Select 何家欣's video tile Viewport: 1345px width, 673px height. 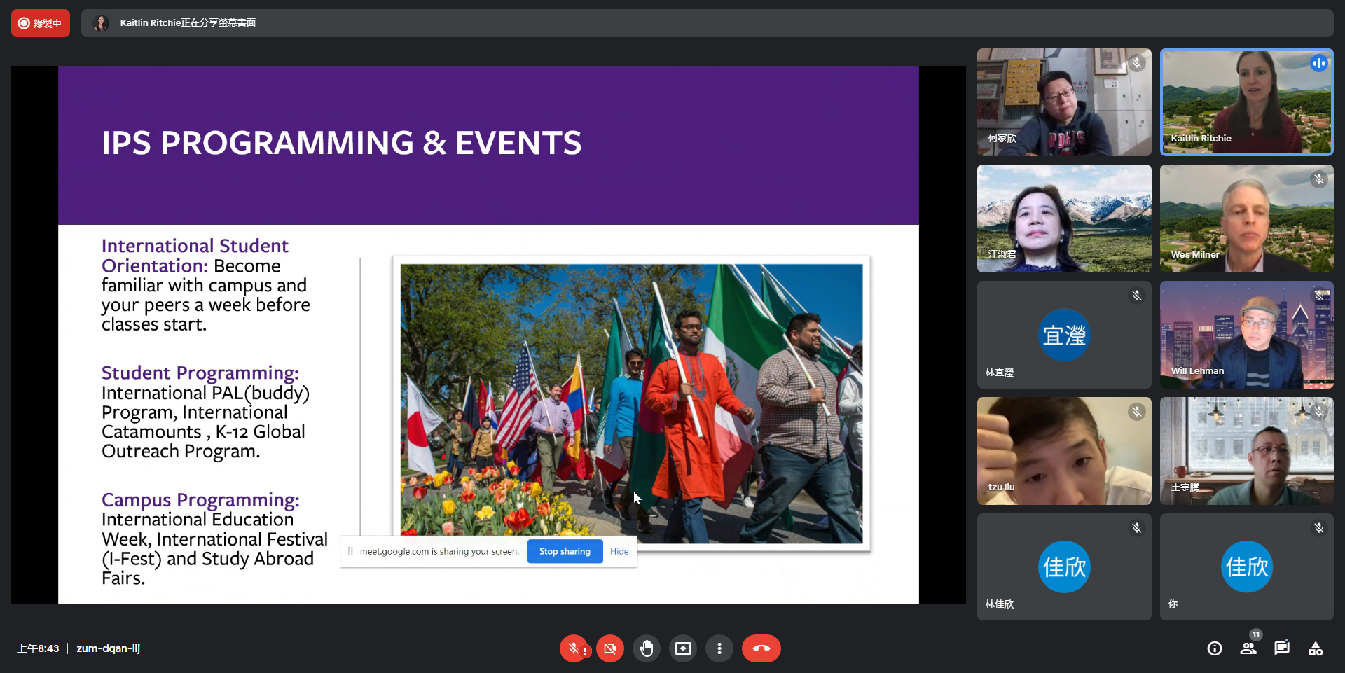(x=1064, y=102)
